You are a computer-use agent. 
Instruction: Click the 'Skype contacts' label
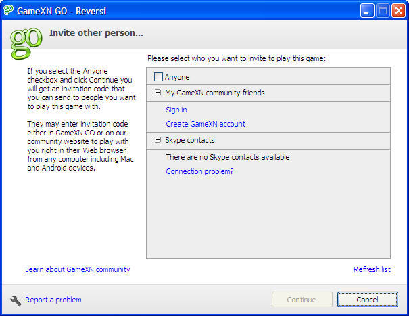coord(190,140)
